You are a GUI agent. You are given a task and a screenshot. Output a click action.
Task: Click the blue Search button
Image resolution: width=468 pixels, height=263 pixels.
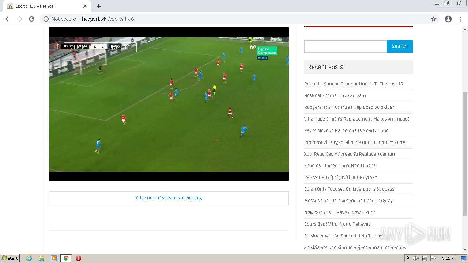400,46
